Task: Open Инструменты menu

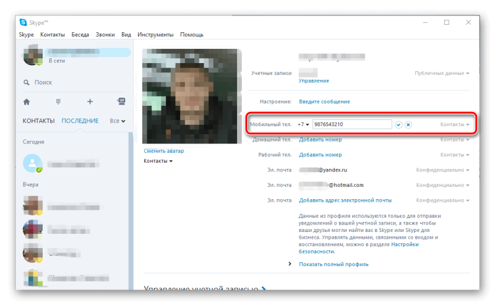Action: [155, 35]
